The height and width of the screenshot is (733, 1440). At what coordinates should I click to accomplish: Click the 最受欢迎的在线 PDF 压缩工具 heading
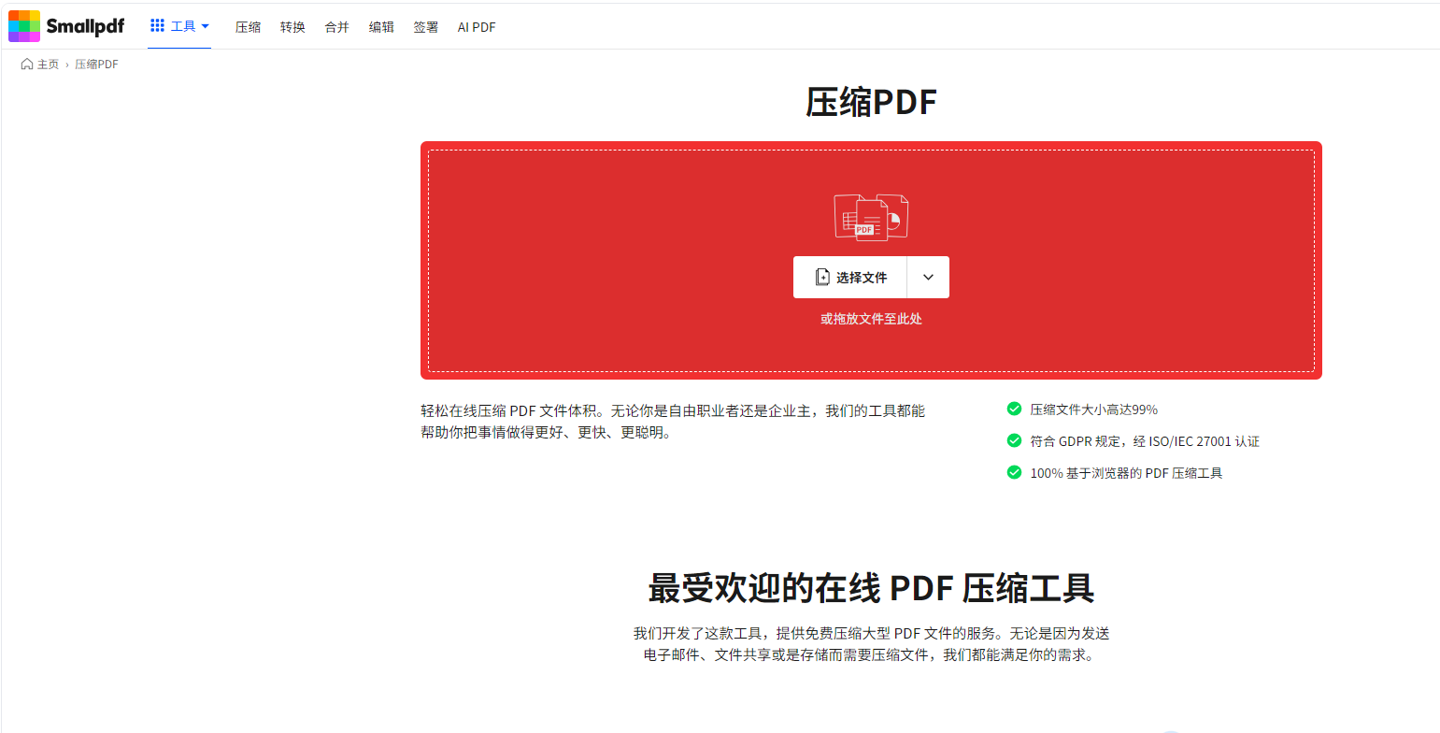[871, 588]
